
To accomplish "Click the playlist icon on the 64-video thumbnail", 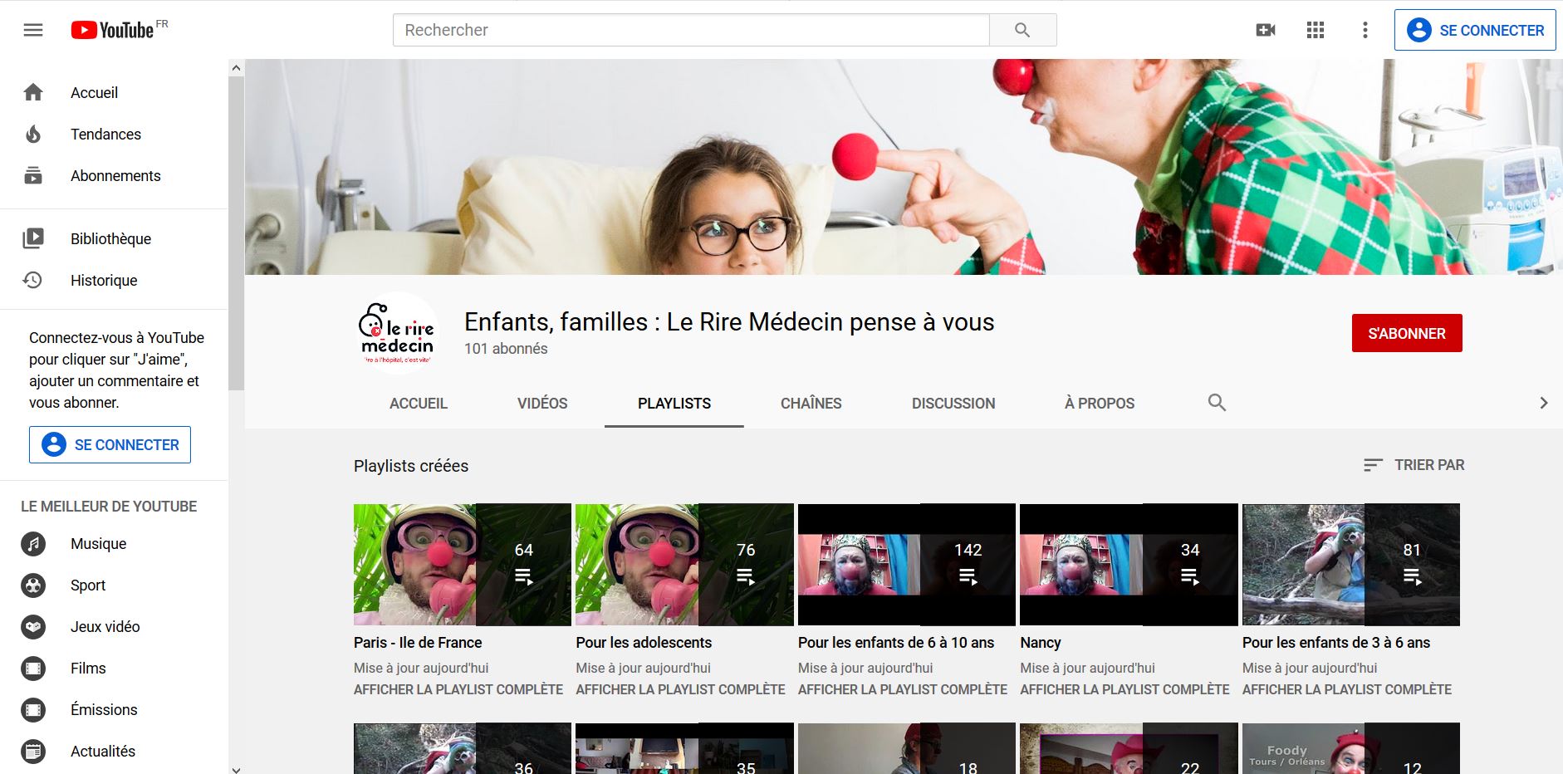I will [x=523, y=576].
